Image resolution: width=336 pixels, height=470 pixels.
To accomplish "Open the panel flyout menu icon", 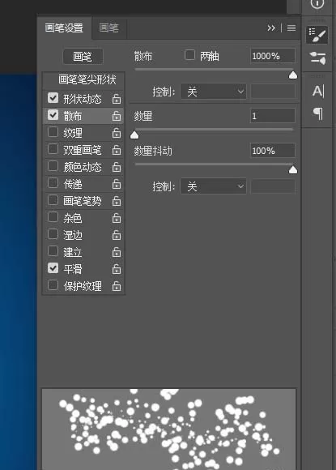I will click(x=291, y=28).
